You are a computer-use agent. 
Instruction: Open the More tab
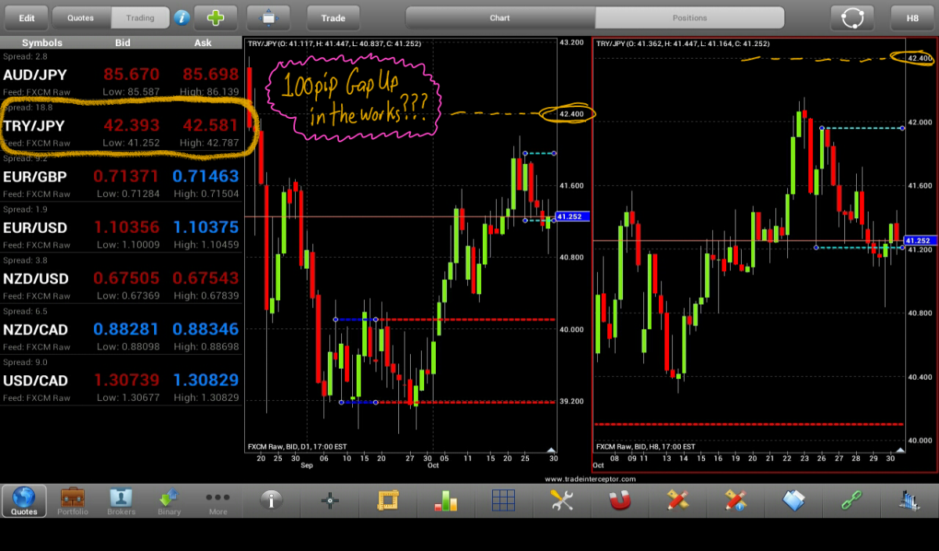pyautogui.click(x=218, y=501)
